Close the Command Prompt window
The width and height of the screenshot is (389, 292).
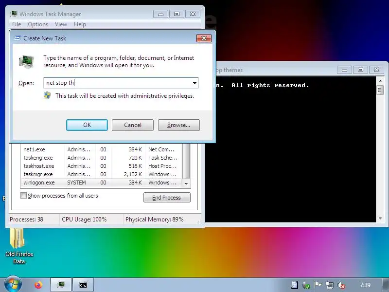pos(376,70)
